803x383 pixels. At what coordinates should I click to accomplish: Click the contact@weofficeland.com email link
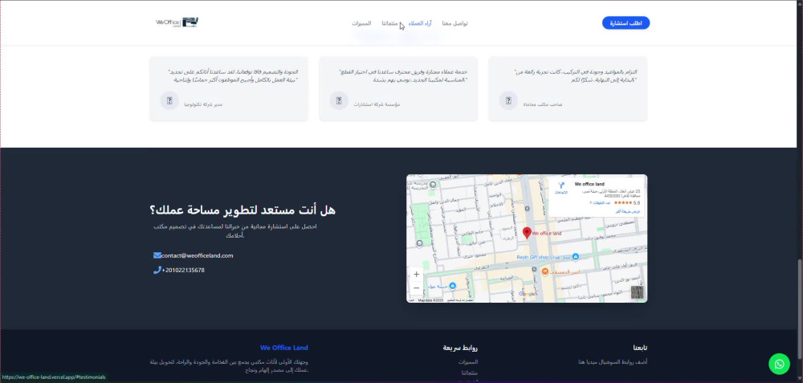coord(198,255)
